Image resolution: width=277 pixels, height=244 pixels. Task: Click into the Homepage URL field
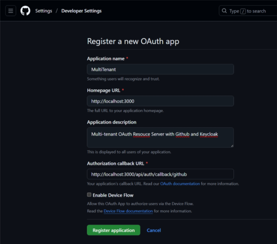[x=160, y=101]
